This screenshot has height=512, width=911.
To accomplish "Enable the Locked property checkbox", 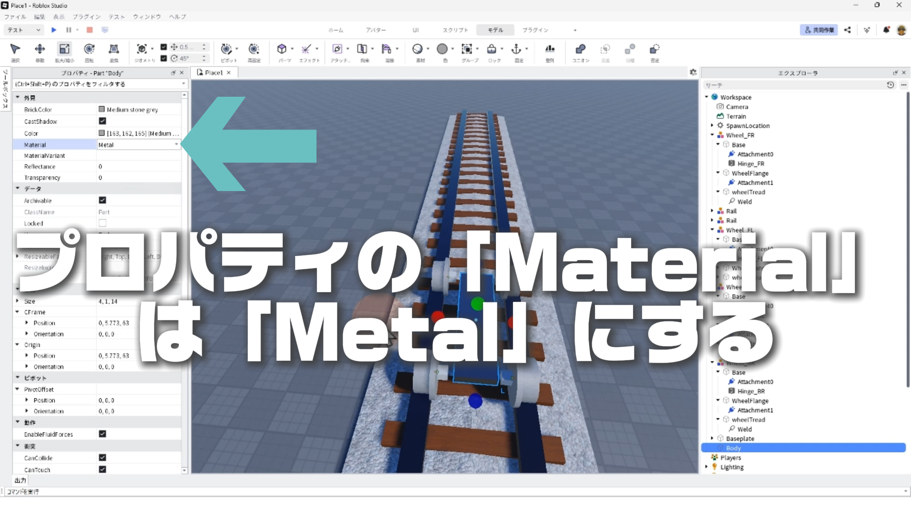I will [x=102, y=223].
